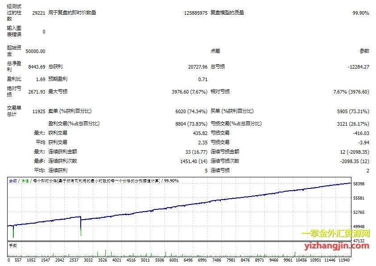Click y-axis label 49948
The height and width of the screenshot is (266, 376).
tap(359, 226)
